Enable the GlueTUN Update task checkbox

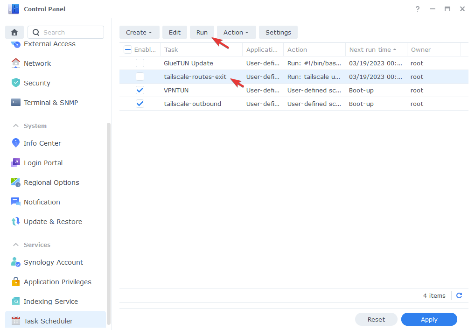140,63
